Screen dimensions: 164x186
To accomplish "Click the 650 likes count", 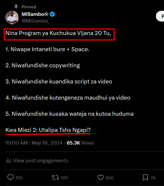I will tap(109, 178).
